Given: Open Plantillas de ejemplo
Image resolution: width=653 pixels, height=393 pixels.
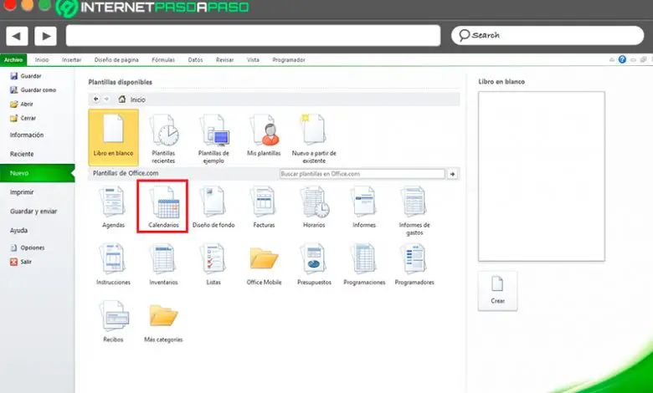Looking at the screenshot, I should pyautogui.click(x=213, y=138).
